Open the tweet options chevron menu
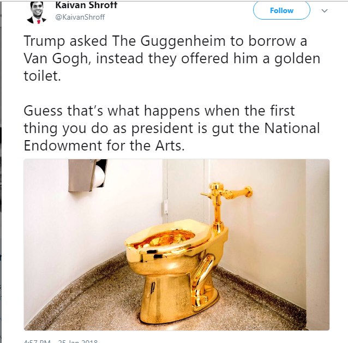Screen dimensions: 348x343 pyautogui.click(x=325, y=11)
